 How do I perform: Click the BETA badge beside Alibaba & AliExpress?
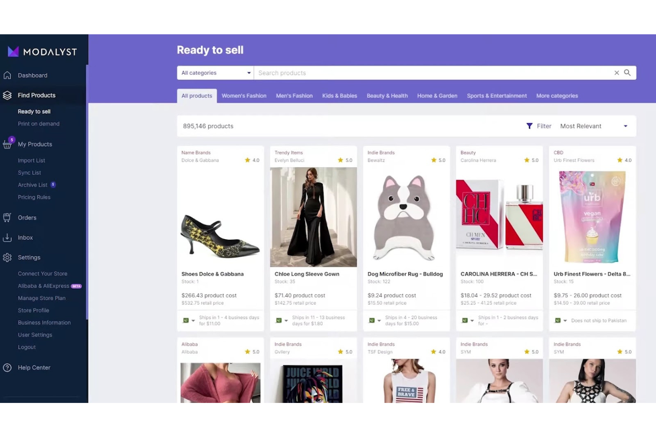(76, 286)
